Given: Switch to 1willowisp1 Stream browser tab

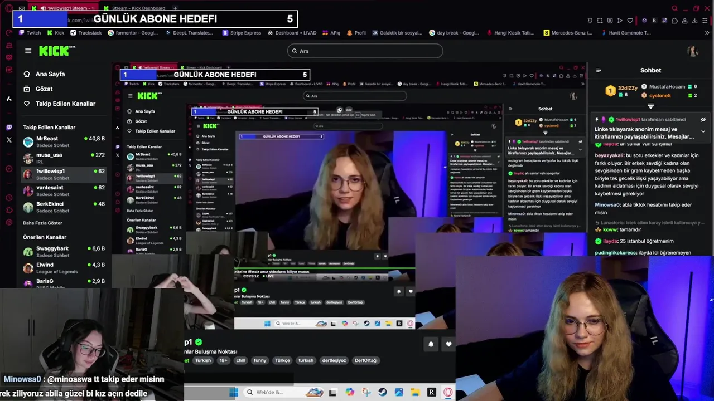Looking at the screenshot, I should click(x=64, y=8).
